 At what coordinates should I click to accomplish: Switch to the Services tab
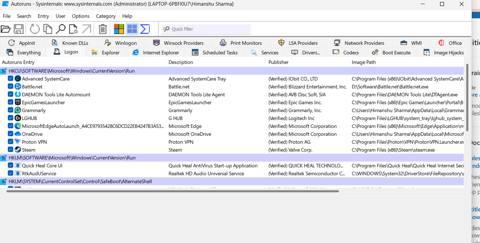(264, 53)
